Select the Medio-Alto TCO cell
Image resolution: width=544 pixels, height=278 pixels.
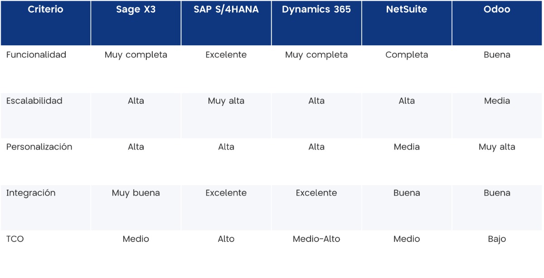click(316, 239)
